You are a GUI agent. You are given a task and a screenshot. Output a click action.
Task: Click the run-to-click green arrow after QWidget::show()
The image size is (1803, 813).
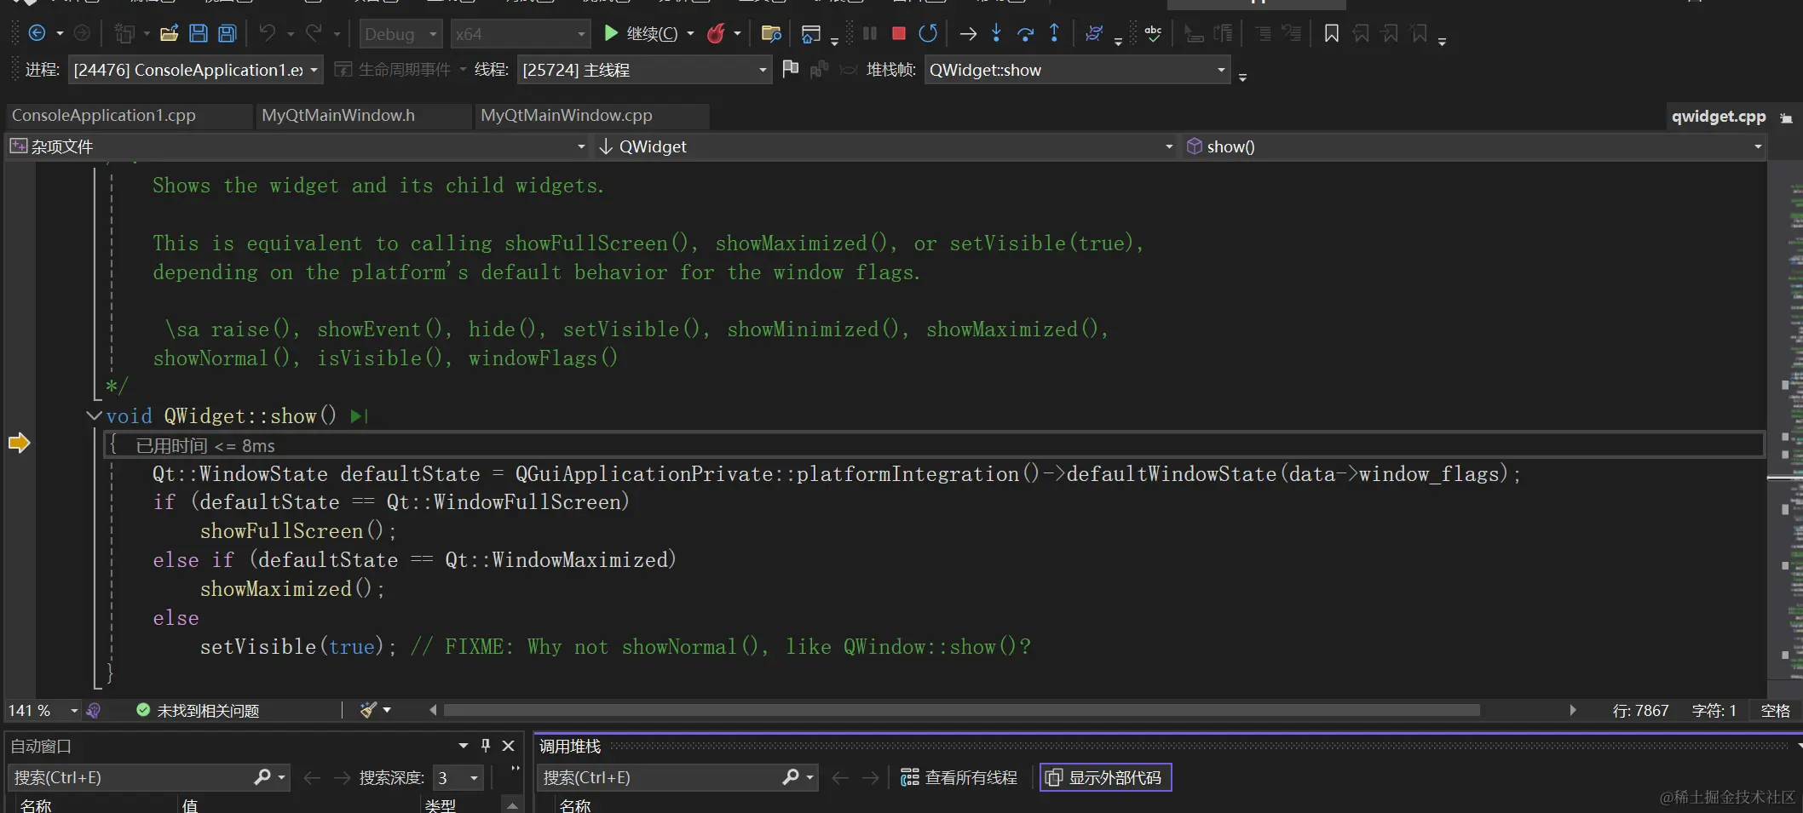point(359,416)
